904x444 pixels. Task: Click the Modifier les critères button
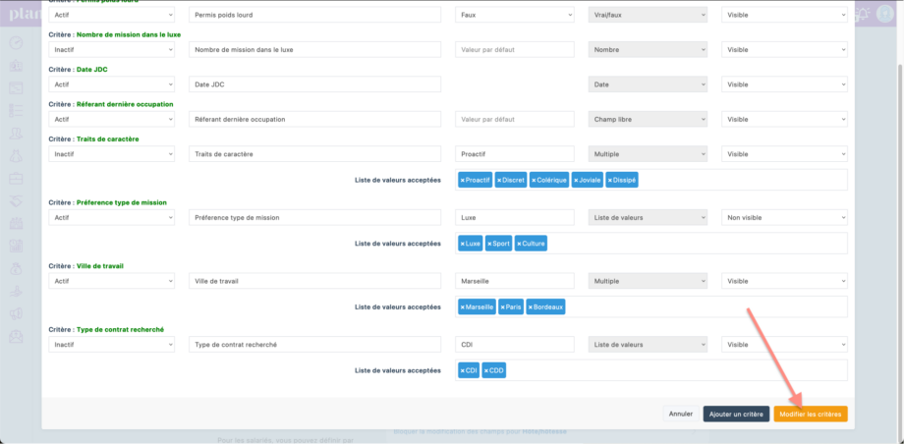click(x=810, y=415)
